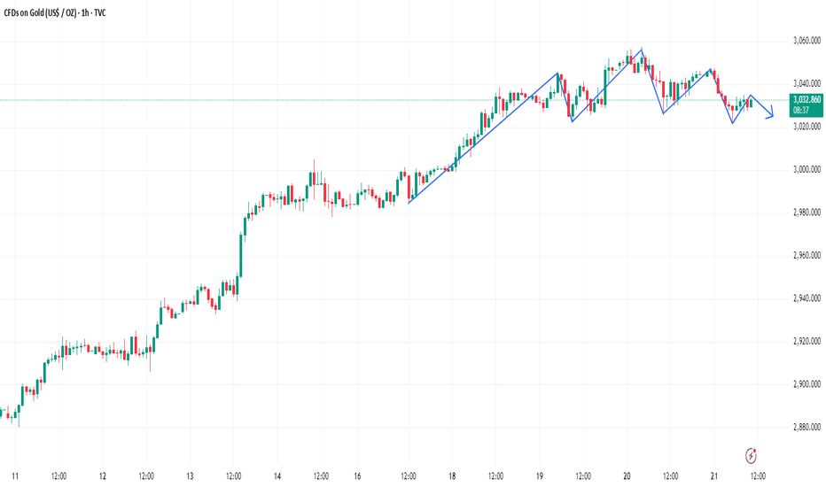
Task: Click the 3,000.000 price axis label
Action: click(x=807, y=169)
